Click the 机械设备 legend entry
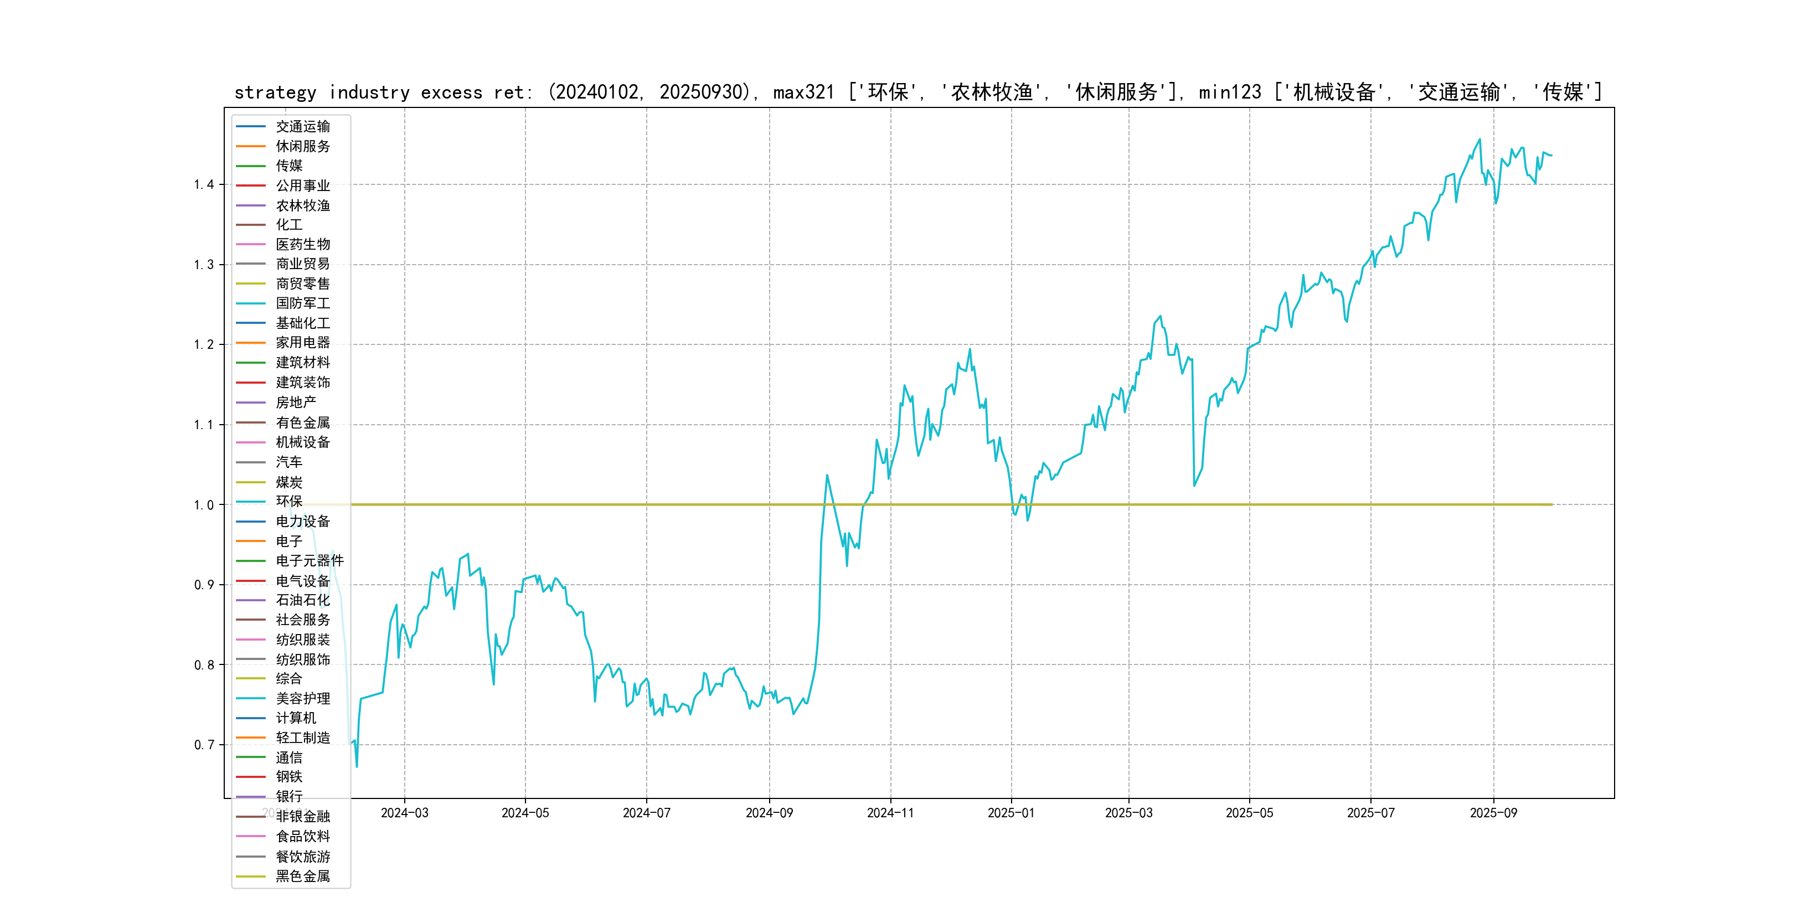Screen dimensions: 1794x897 (302, 442)
